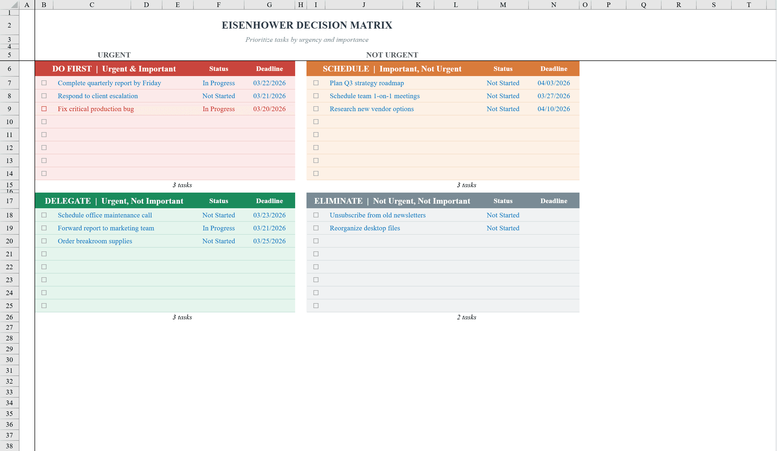
Task: Check the box for Unsubscribe from old newsletters
Action: point(316,215)
